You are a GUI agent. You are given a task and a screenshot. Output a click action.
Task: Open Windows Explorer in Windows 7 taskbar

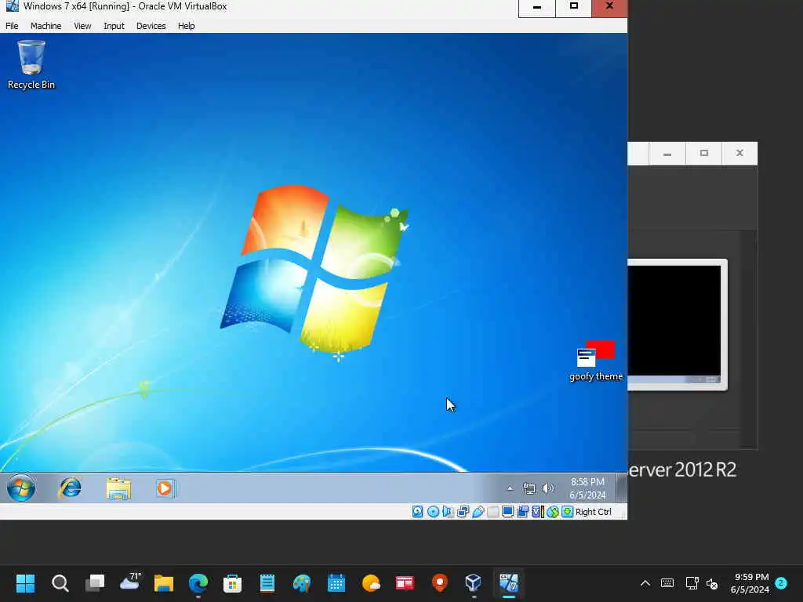pyautogui.click(x=119, y=488)
